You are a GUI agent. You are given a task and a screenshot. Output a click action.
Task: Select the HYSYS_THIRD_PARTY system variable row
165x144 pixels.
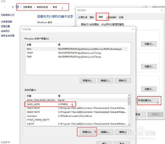point(77,120)
